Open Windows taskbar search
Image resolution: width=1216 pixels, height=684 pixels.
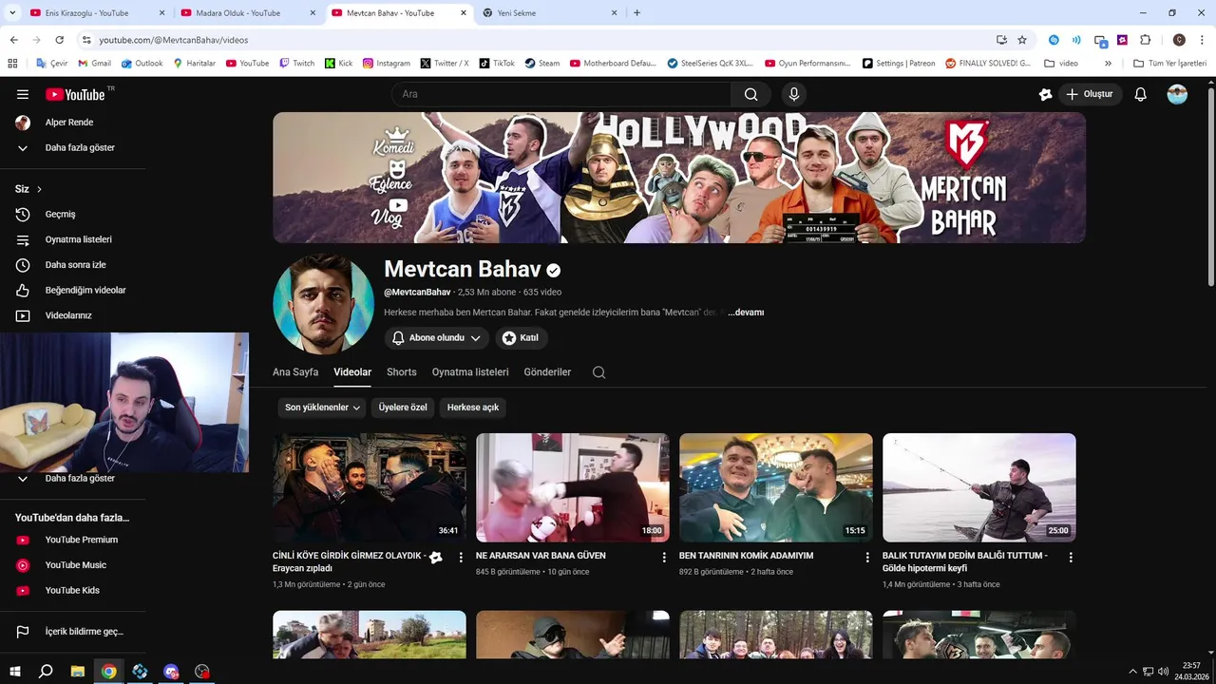pyautogui.click(x=46, y=672)
